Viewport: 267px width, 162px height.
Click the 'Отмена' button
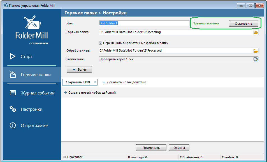[179, 148]
